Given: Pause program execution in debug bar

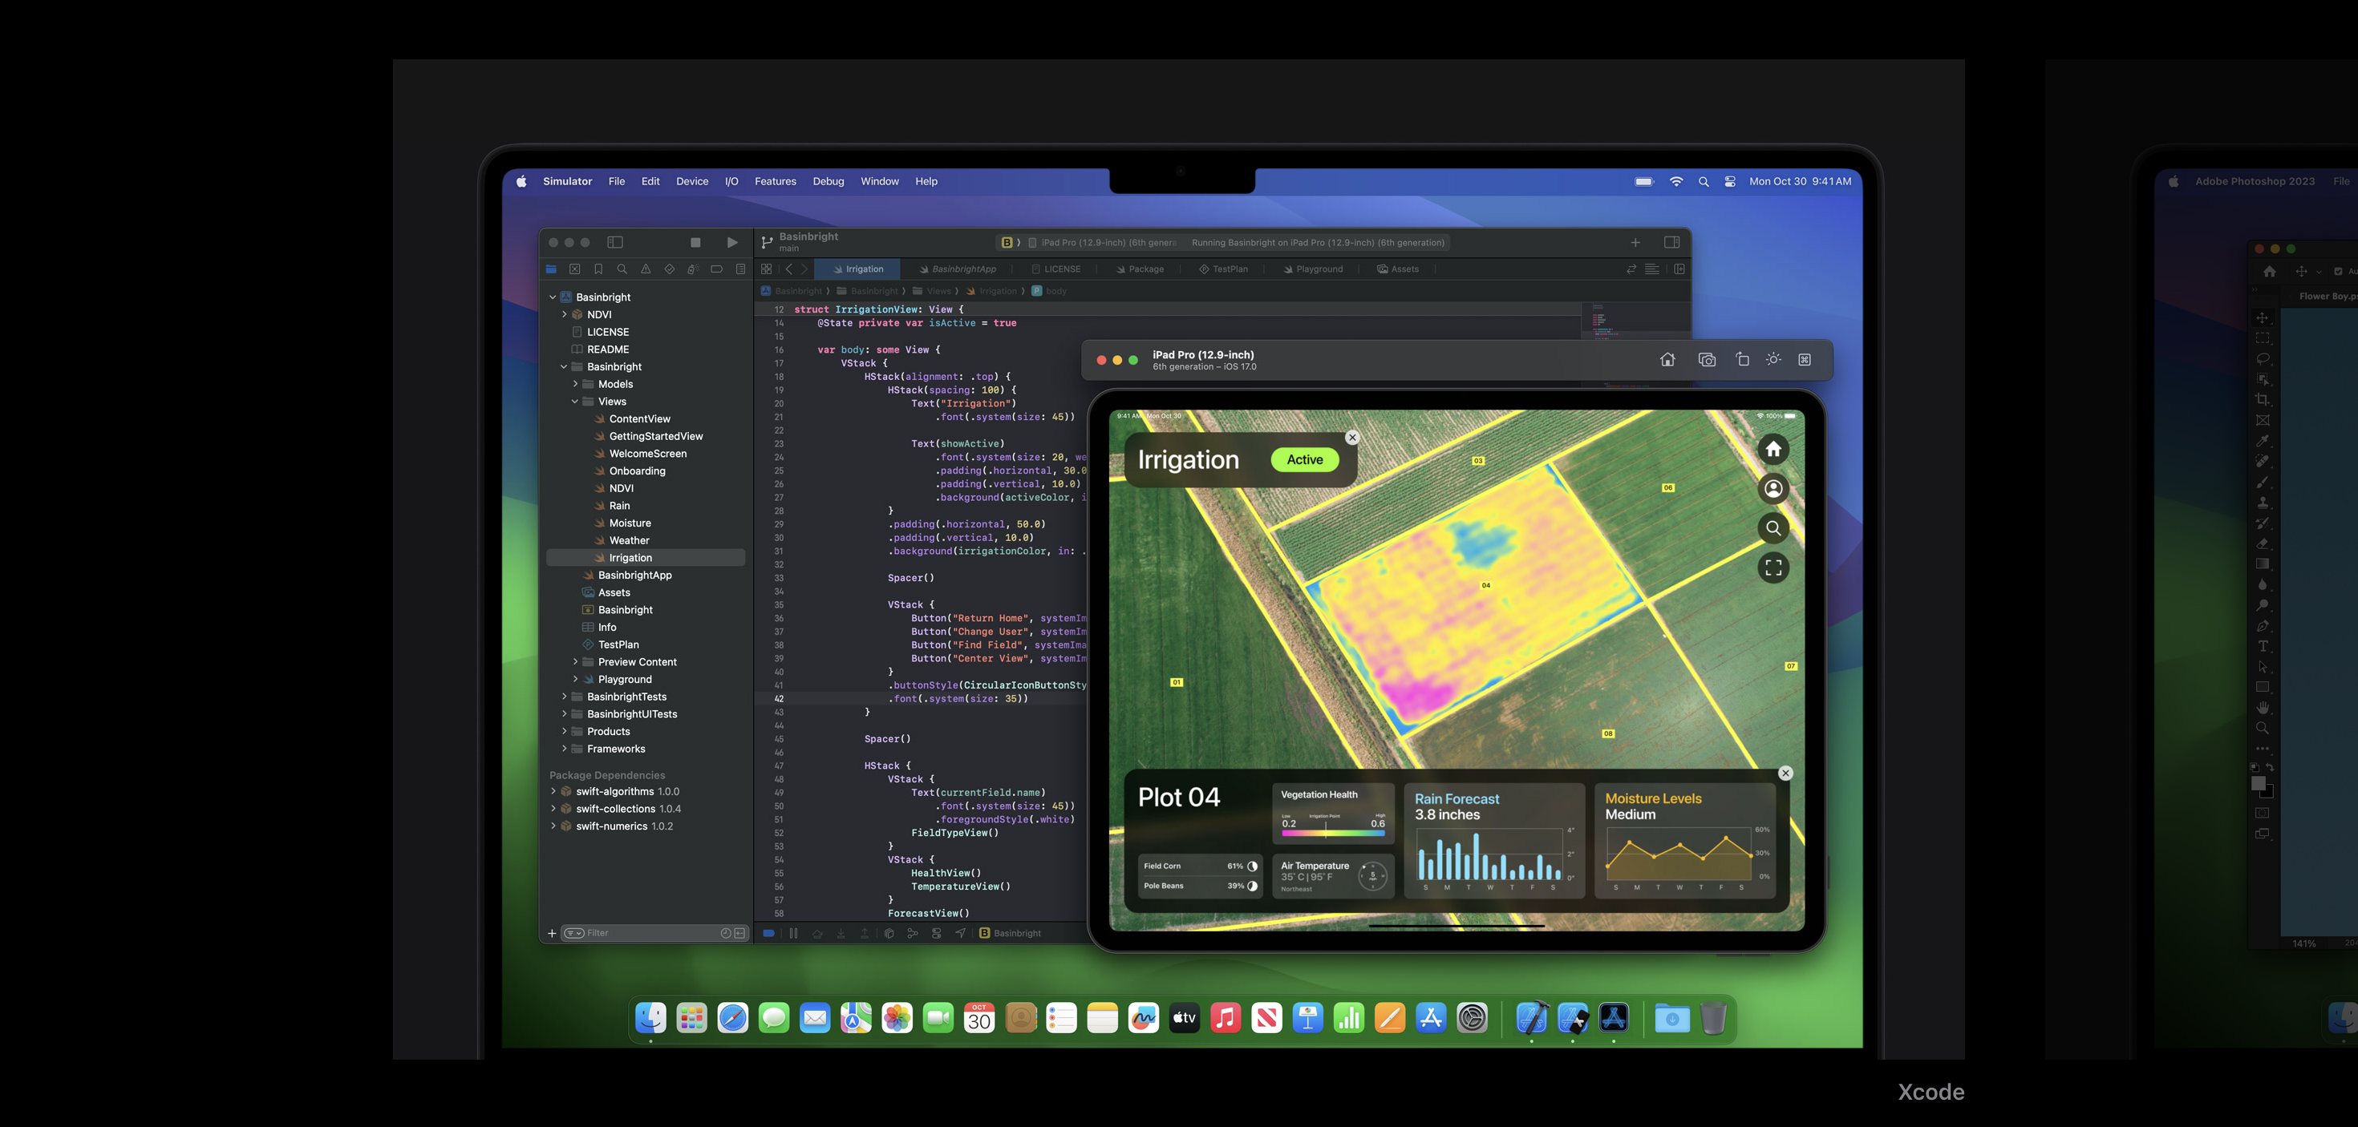Looking at the screenshot, I should [794, 933].
